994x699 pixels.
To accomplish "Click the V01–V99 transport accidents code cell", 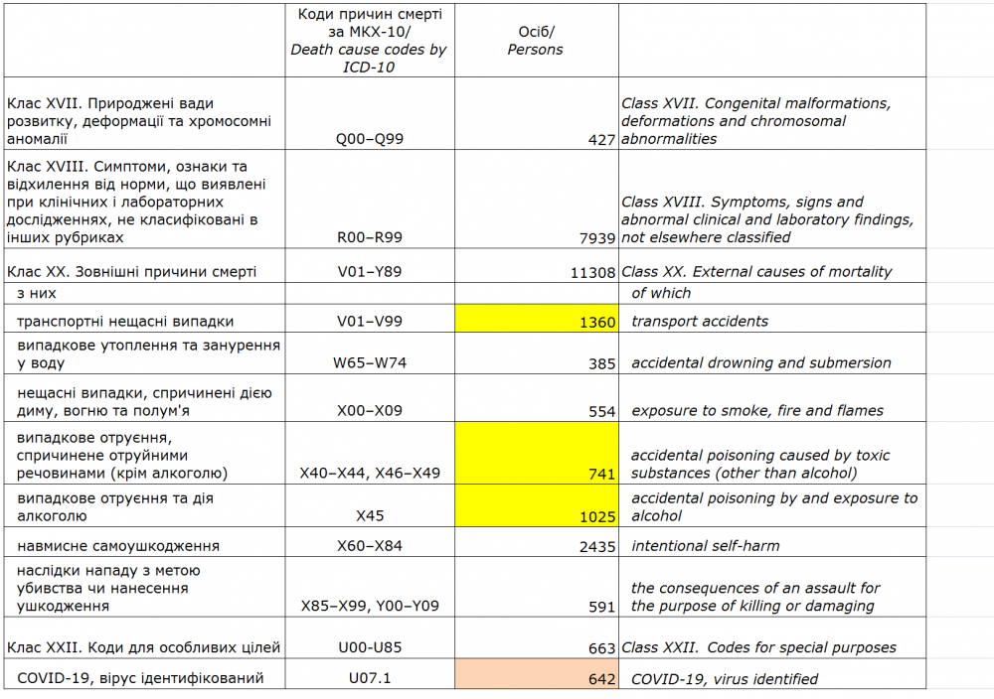I will coord(369,321).
